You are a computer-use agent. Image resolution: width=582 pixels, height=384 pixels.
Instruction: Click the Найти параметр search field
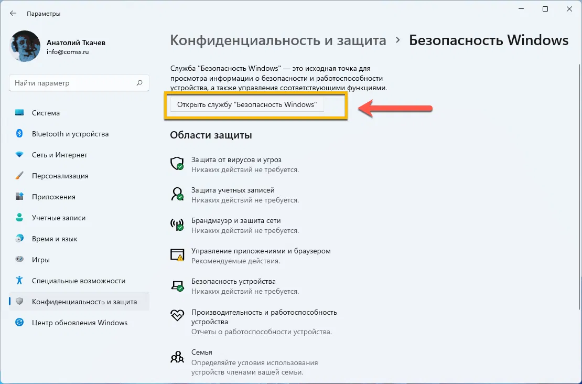73,83
